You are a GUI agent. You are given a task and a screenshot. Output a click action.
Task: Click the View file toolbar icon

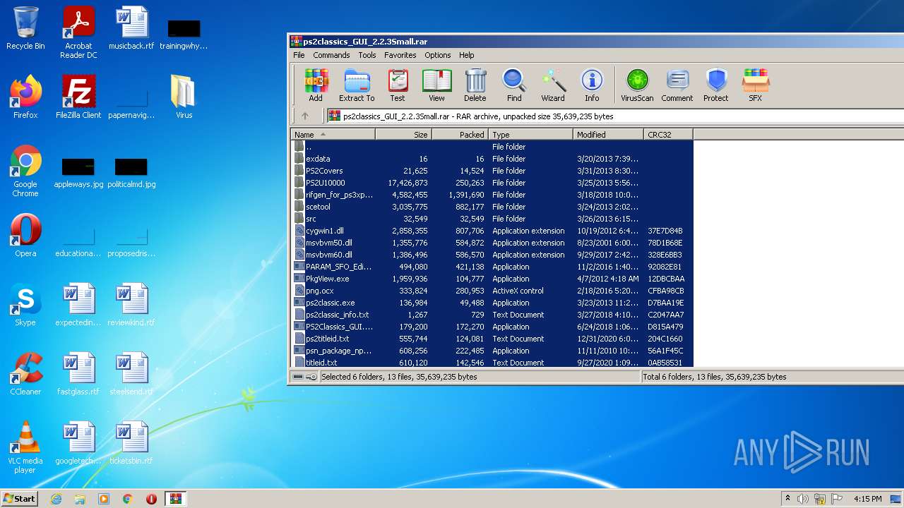pos(436,85)
